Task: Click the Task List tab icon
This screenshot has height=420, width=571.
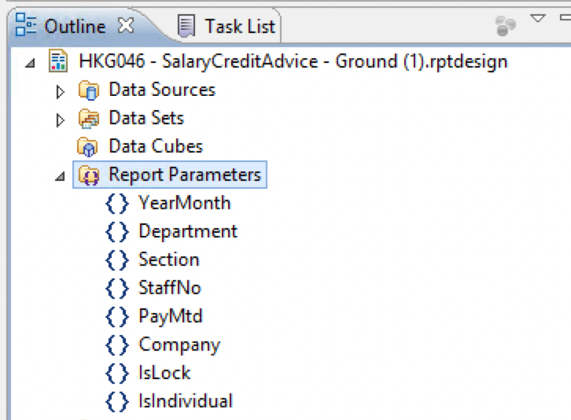Action: click(186, 26)
